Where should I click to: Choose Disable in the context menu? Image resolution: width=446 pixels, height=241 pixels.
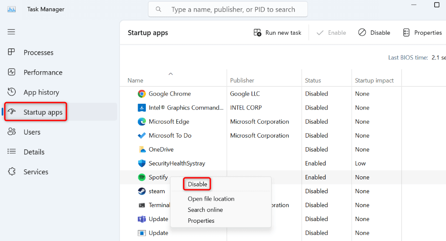pyautogui.click(x=197, y=184)
